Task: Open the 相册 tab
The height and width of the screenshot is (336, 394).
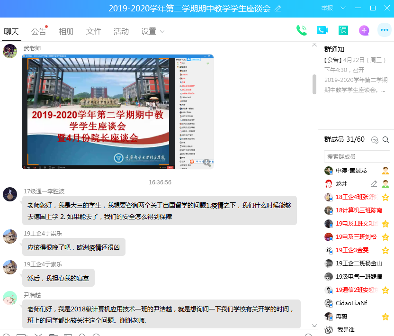Action: pos(66,31)
